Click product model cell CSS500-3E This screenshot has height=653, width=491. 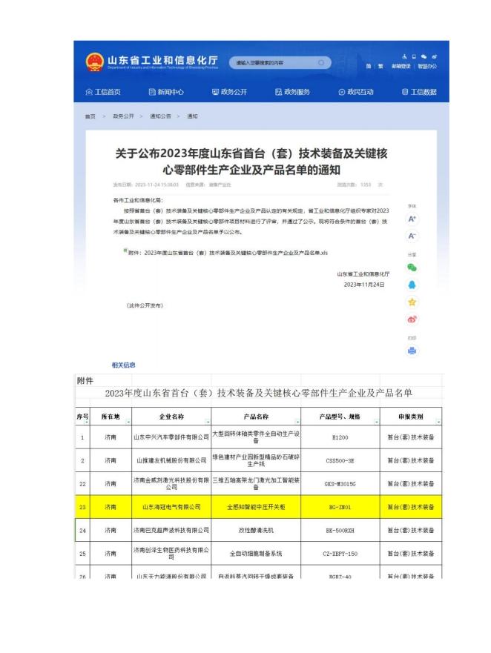(340, 460)
